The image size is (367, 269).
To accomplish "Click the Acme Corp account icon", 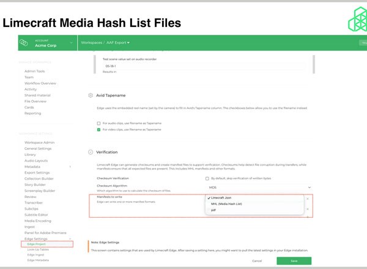I will point(24,43).
